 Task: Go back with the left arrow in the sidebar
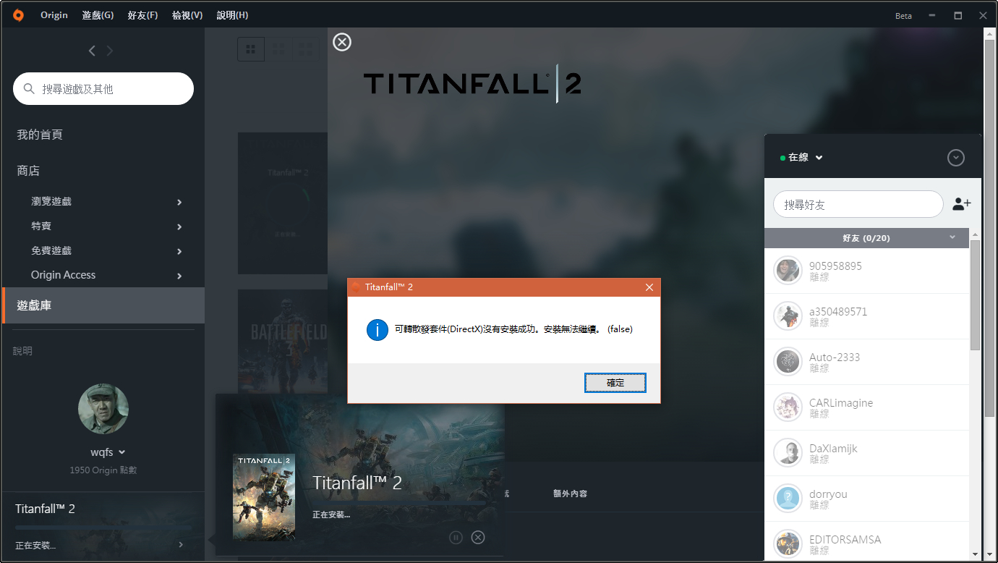(x=92, y=51)
